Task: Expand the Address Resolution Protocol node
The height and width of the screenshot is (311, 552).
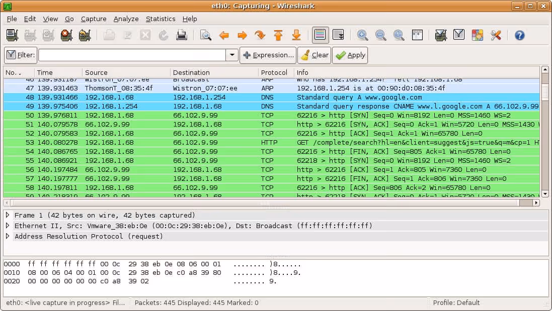Action: pos(8,236)
